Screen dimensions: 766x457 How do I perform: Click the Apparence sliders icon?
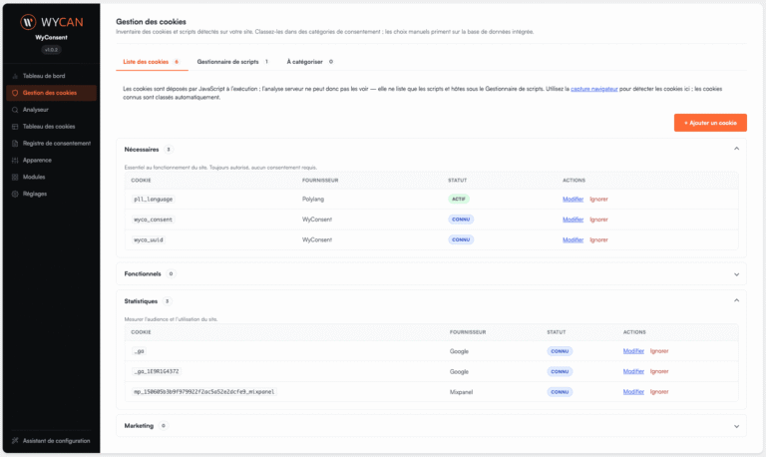coord(15,161)
